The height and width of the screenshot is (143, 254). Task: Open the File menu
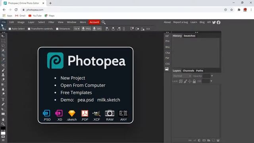[4, 22]
